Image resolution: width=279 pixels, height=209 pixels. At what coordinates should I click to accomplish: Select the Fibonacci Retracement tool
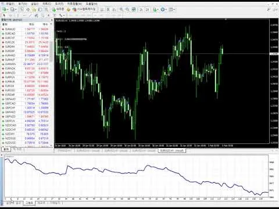[x=42, y=15]
